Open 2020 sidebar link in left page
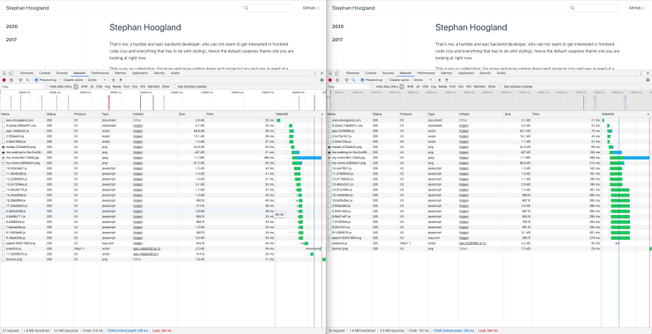 pyautogui.click(x=11, y=26)
